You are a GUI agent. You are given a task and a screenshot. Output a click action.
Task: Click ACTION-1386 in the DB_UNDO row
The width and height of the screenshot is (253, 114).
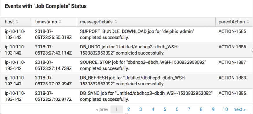coord(232,47)
